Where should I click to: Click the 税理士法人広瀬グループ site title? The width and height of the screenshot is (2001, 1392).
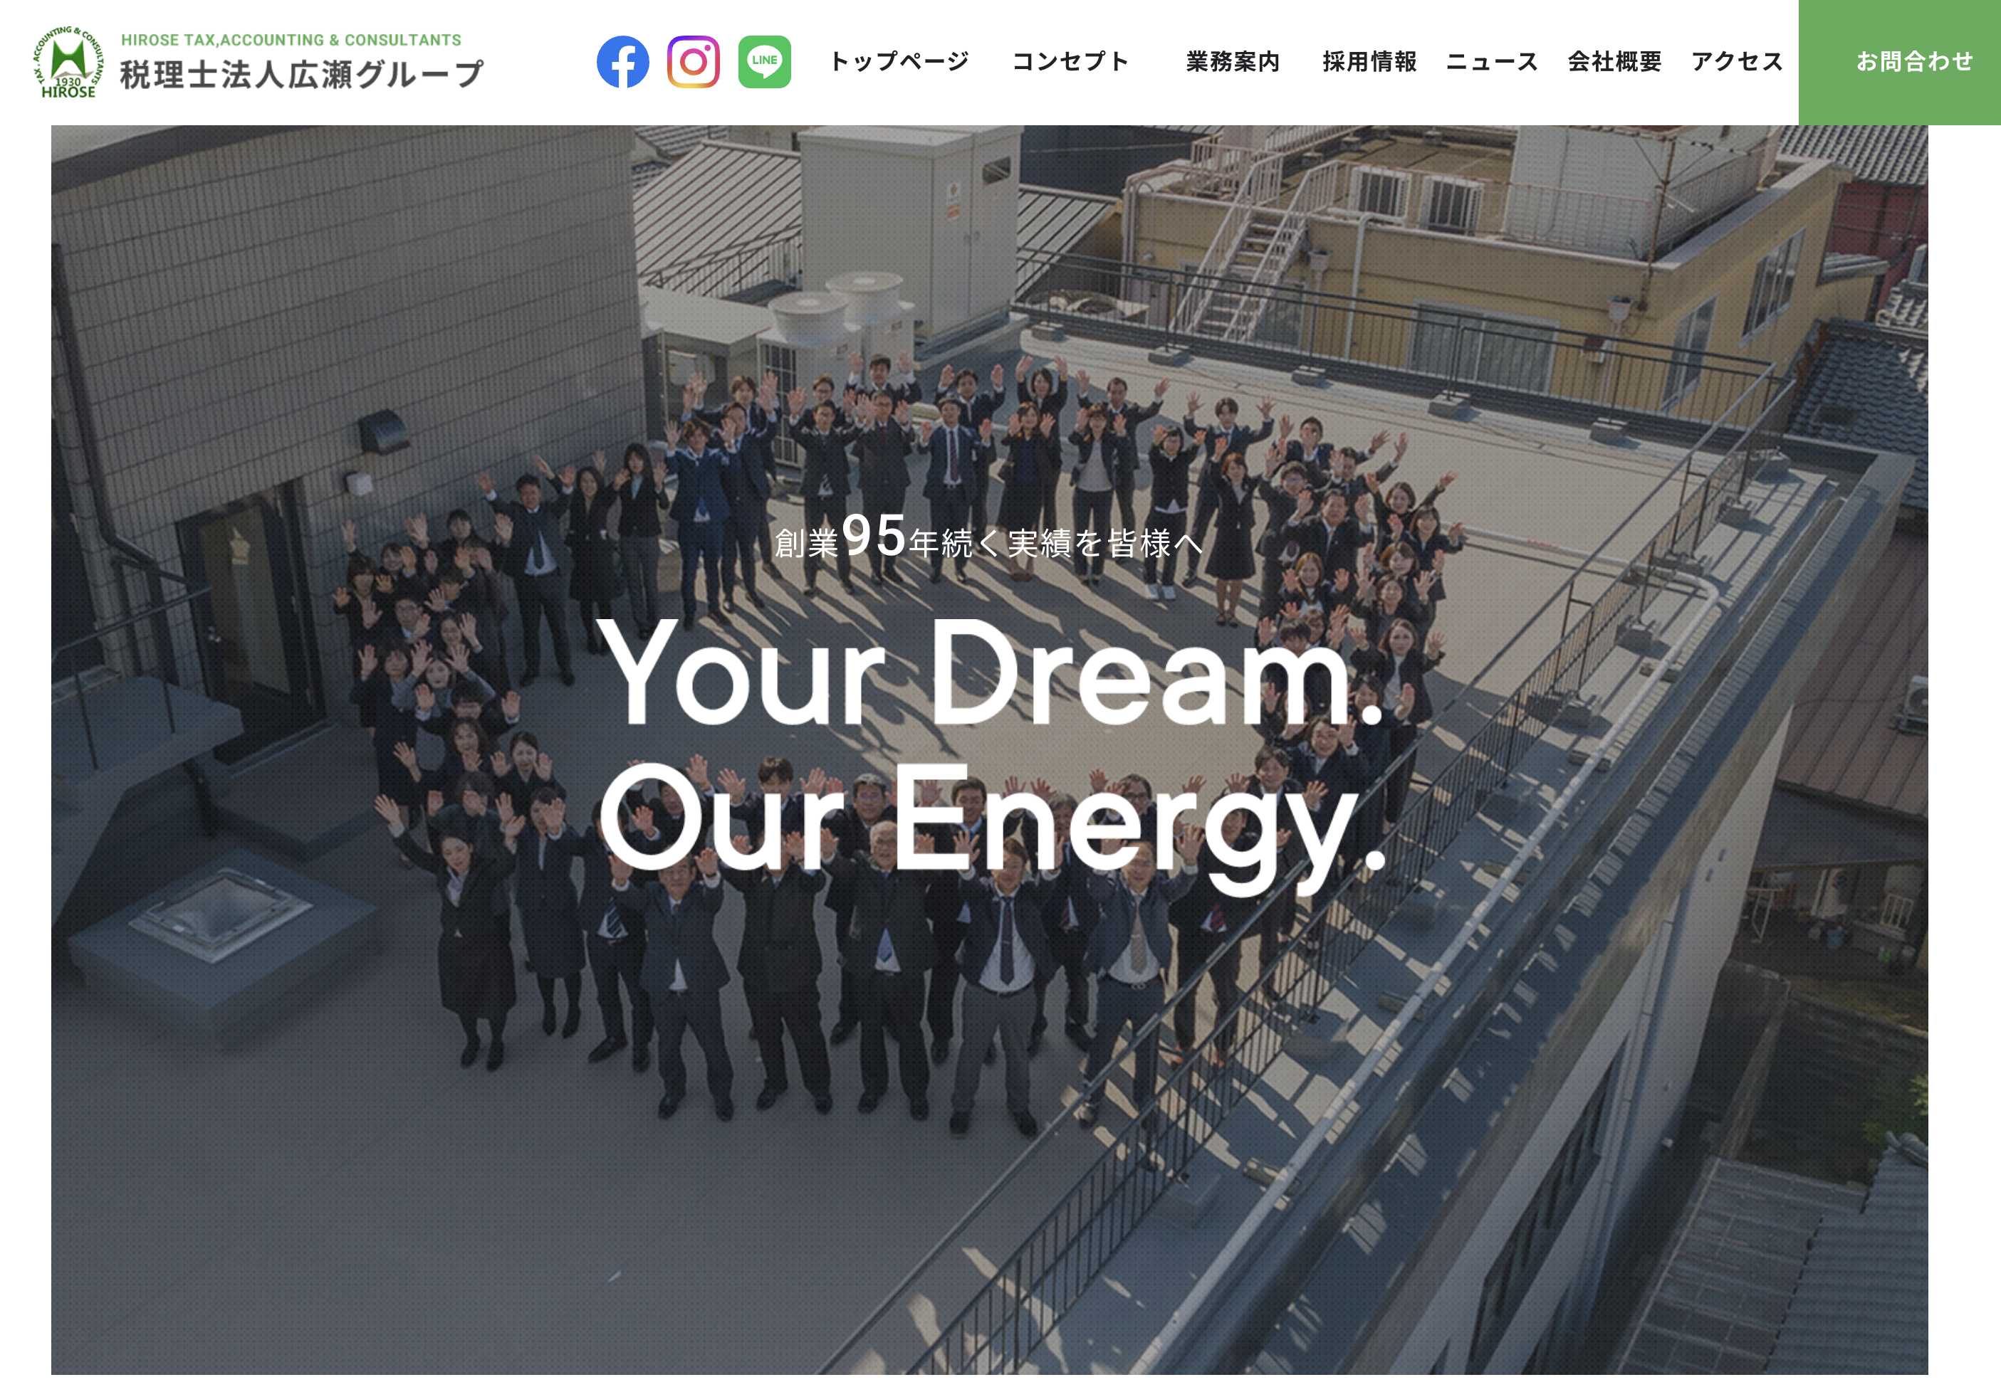point(301,75)
